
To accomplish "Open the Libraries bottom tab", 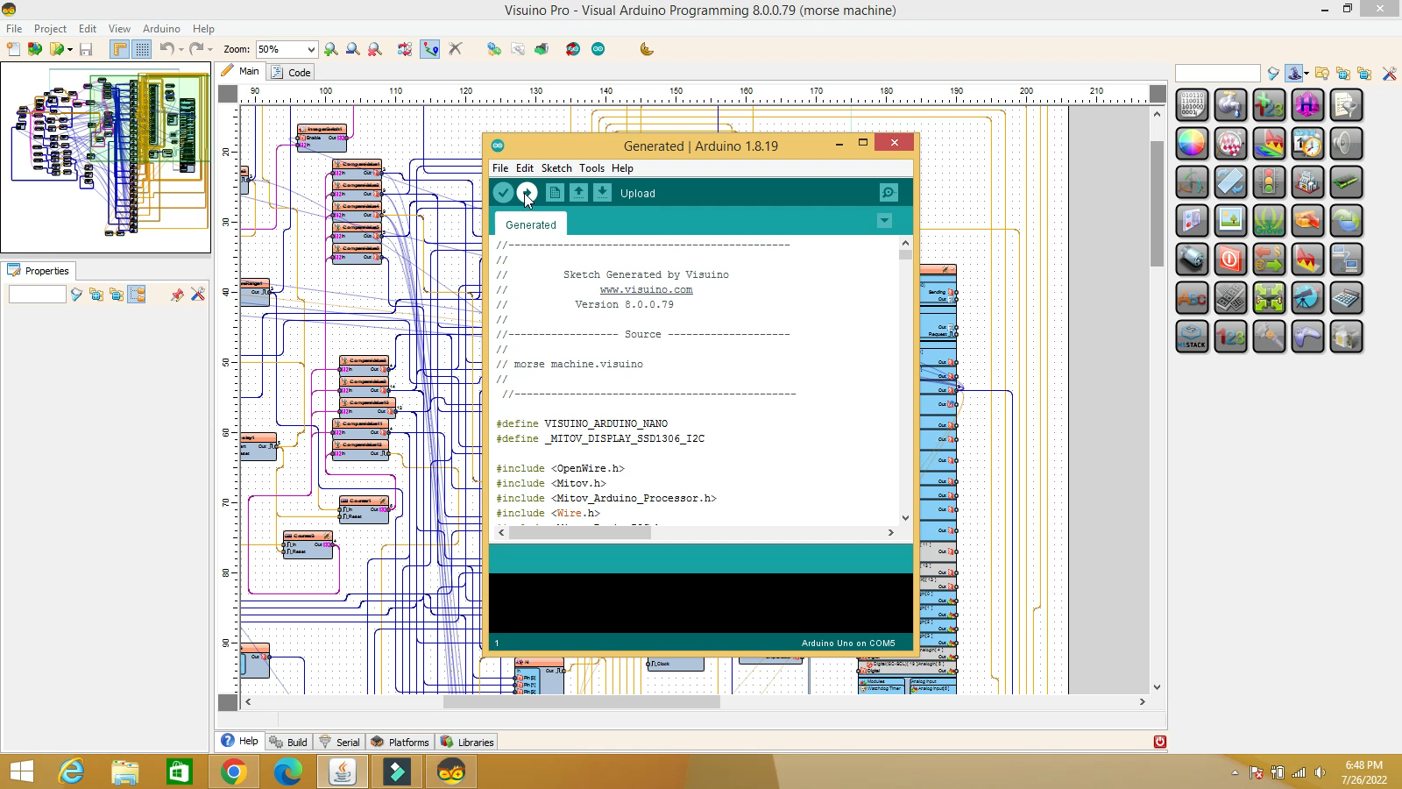I will 467,742.
